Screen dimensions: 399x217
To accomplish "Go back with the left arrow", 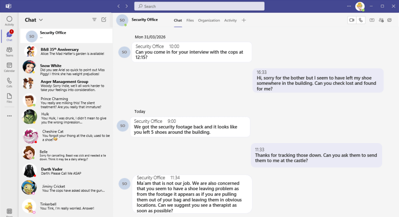I will pyautogui.click(x=118, y=6).
